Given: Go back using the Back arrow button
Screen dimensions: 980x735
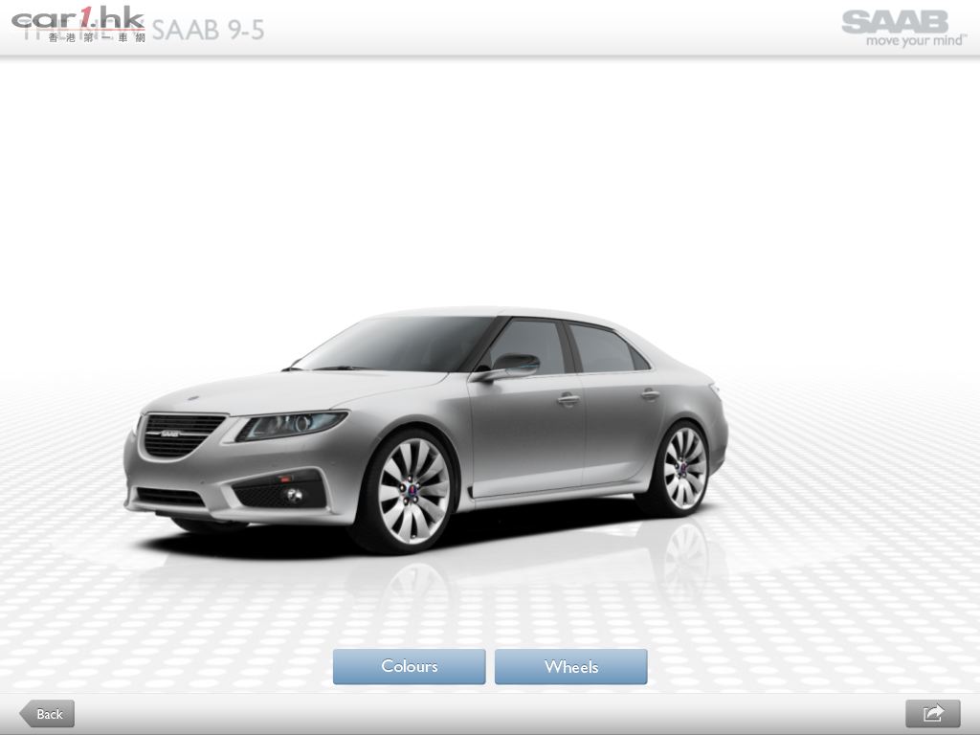Looking at the screenshot, I should coord(47,714).
